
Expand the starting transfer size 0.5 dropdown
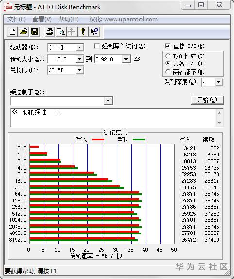pos(79,59)
